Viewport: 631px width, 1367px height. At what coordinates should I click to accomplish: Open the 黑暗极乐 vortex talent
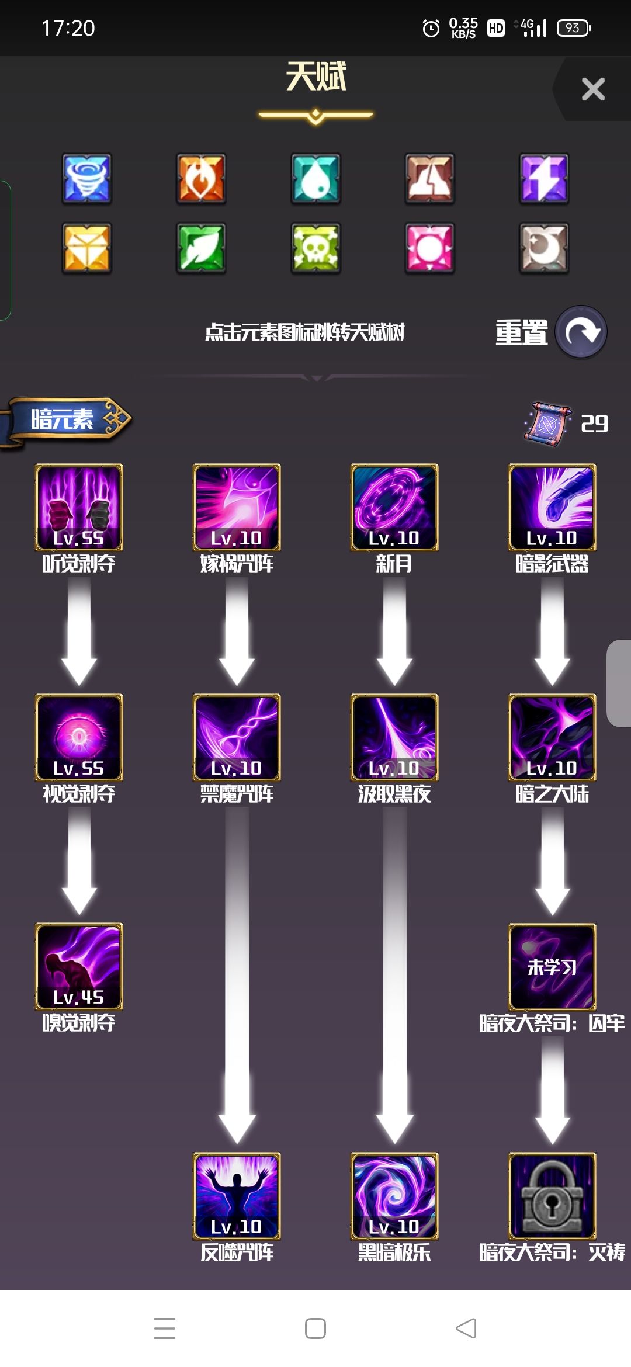(x=394, y=1196)
